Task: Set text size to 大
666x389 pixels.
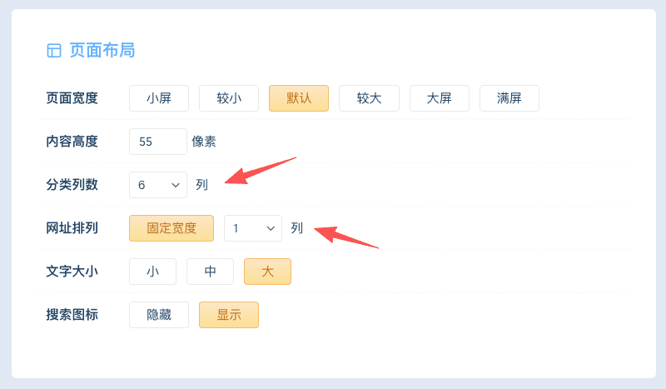Action: (267, 272)
